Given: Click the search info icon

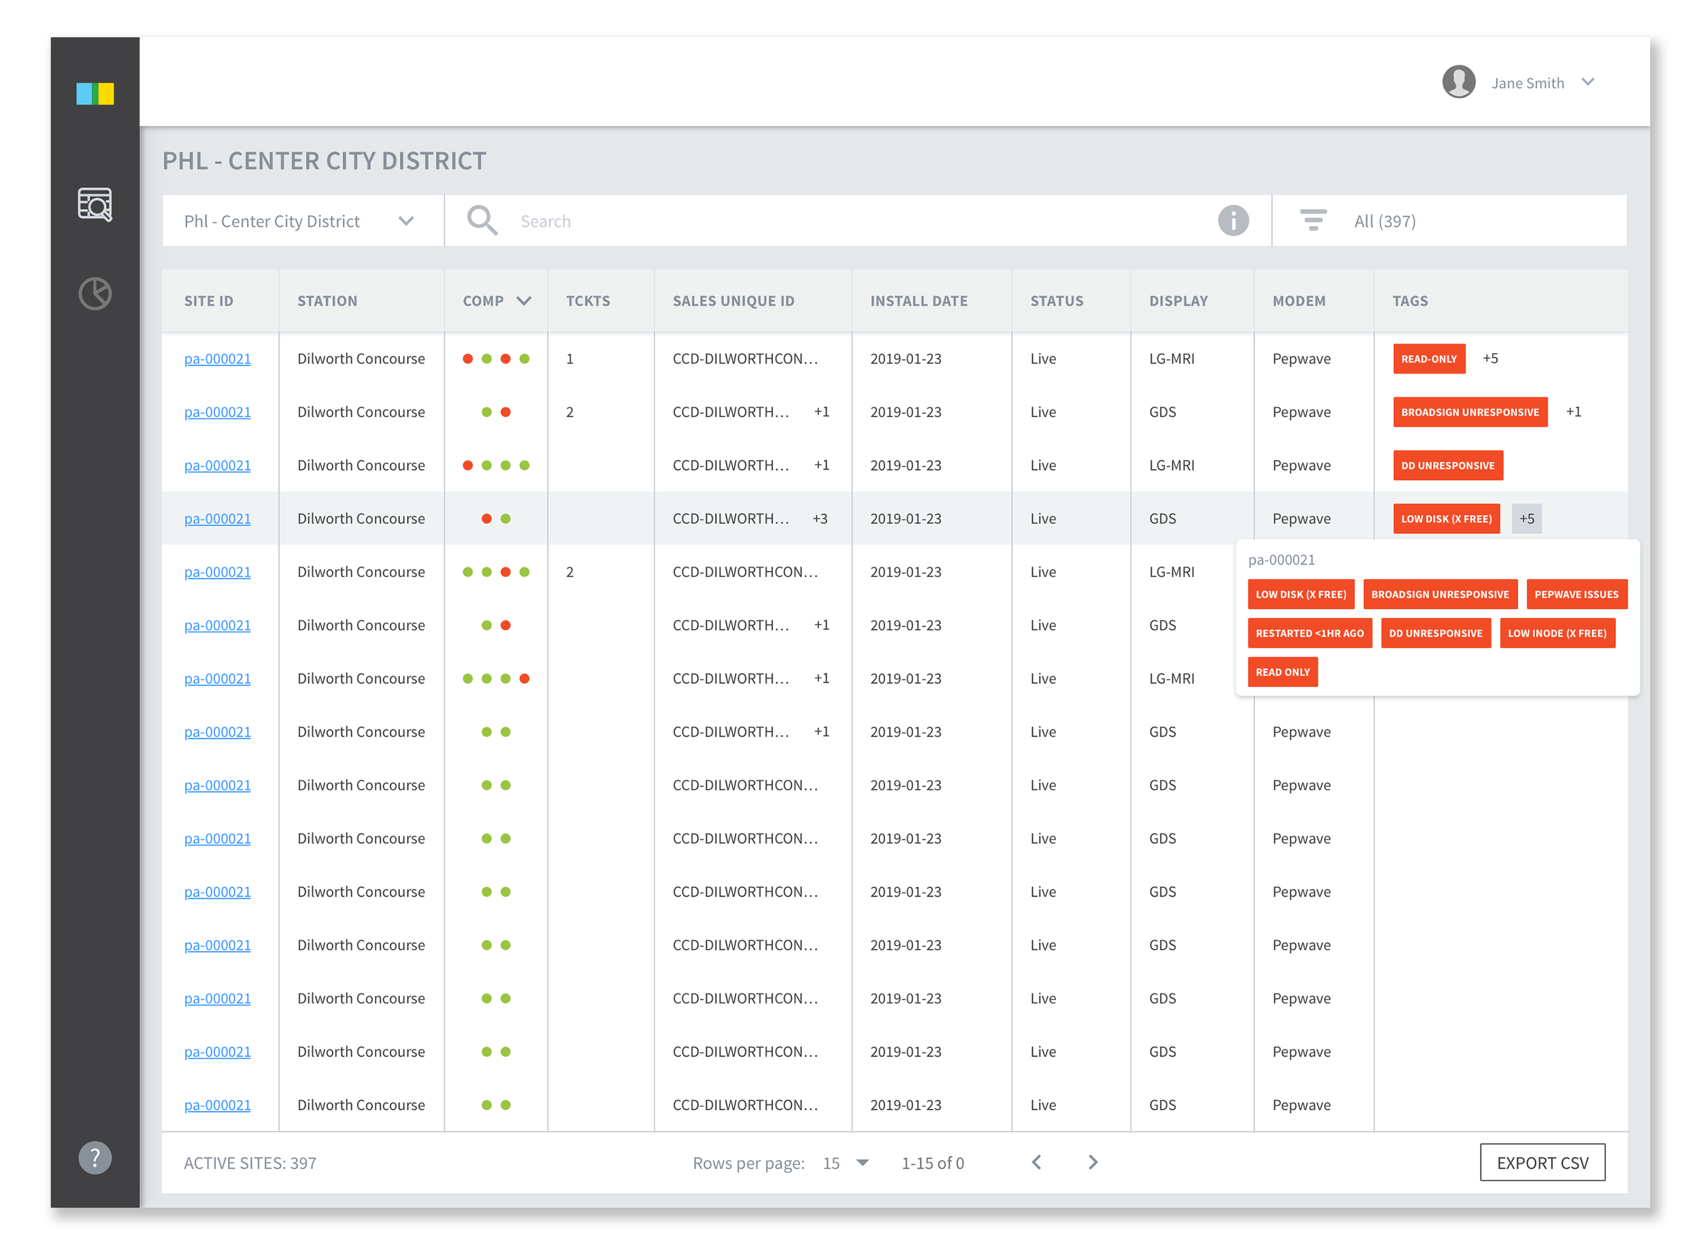Looking at the screenshot, I should pos(1233,221).
